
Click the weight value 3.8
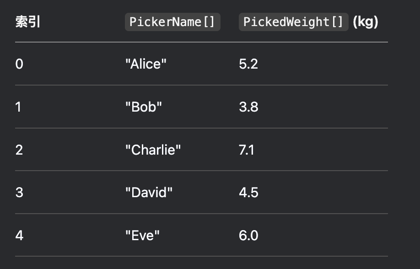pos(248,107)
